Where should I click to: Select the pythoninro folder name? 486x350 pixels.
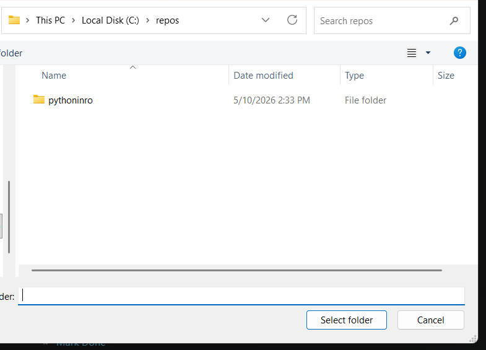(x=71, y=100)
